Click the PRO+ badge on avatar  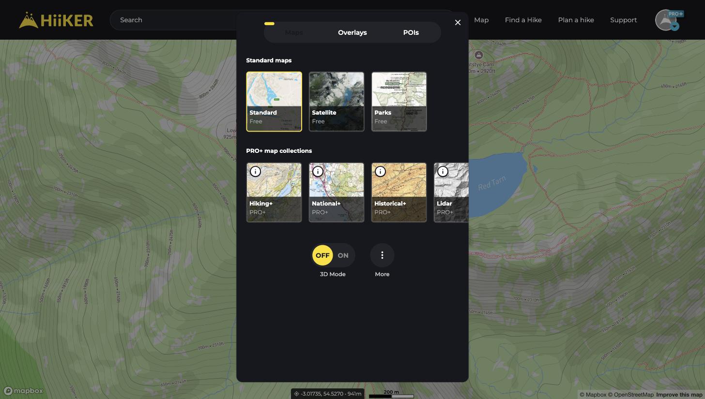[675, 14]
